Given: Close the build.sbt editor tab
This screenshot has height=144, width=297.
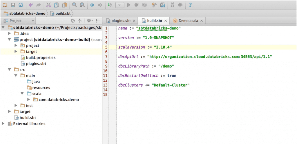Looking at the screenshot, I should coord(165,21).
